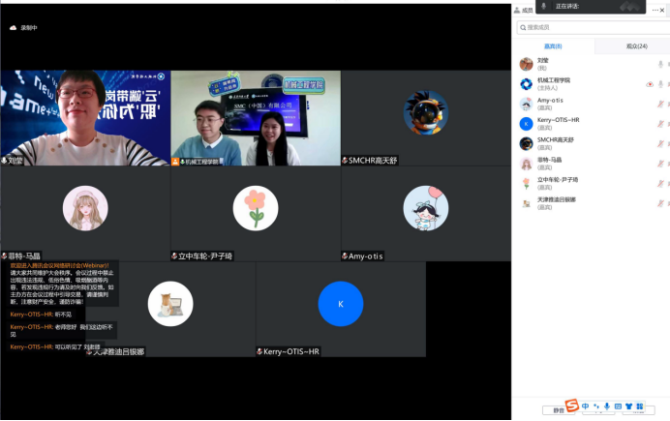
Task: Switch to the 嘉宾(8) tab
Action: click(554, 46)
